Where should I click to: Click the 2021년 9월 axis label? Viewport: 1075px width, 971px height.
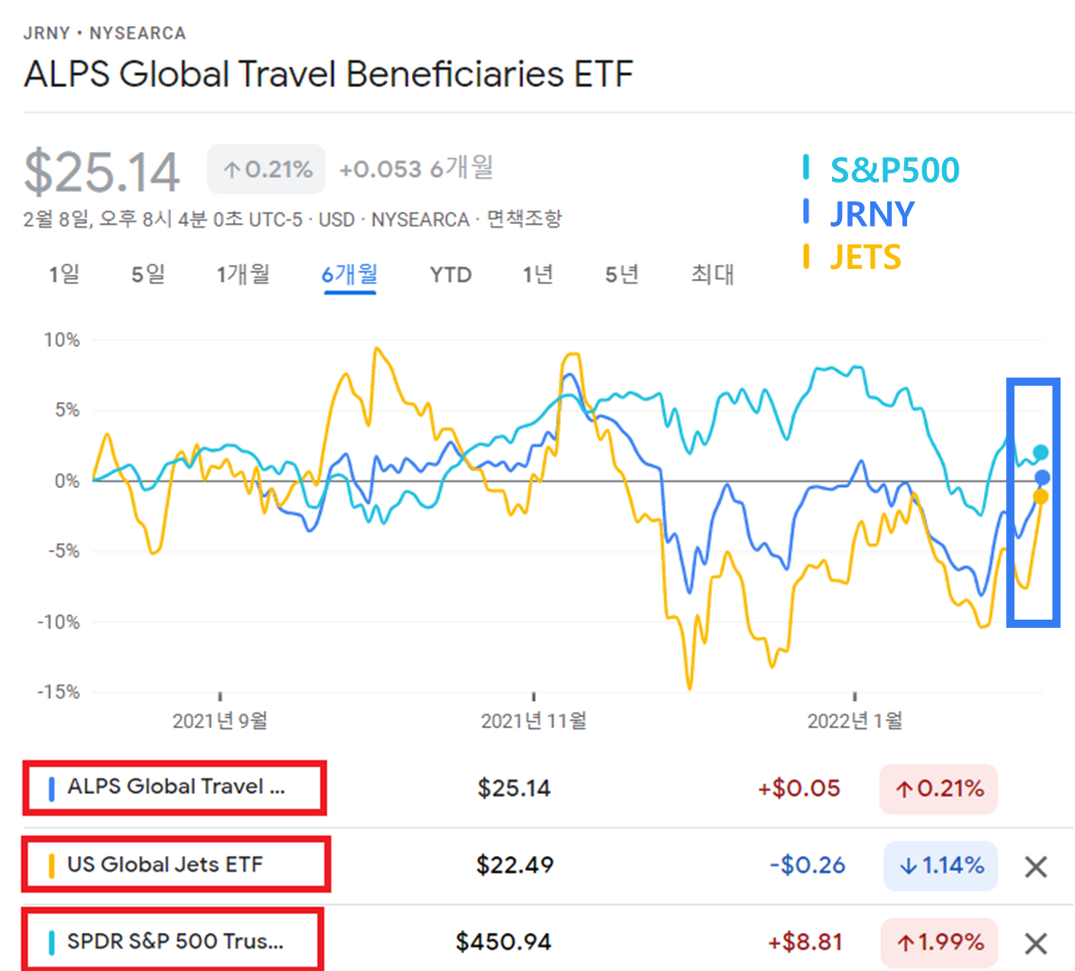click(220, 721)
